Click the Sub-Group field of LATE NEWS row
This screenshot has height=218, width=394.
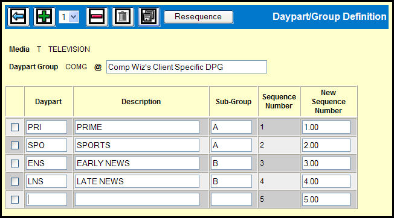tap(231, 181)
